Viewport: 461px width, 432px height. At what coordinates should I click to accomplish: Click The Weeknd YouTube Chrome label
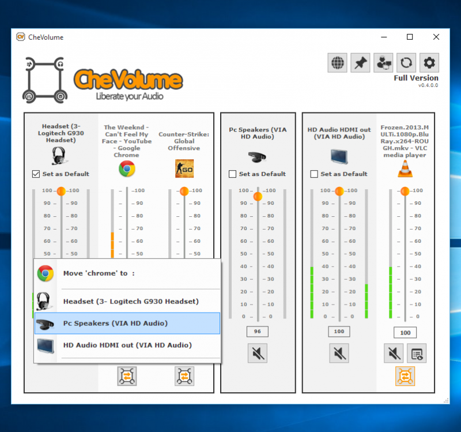[x=127, y=141]
